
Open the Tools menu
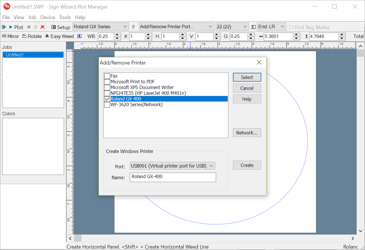coord(65,17)
